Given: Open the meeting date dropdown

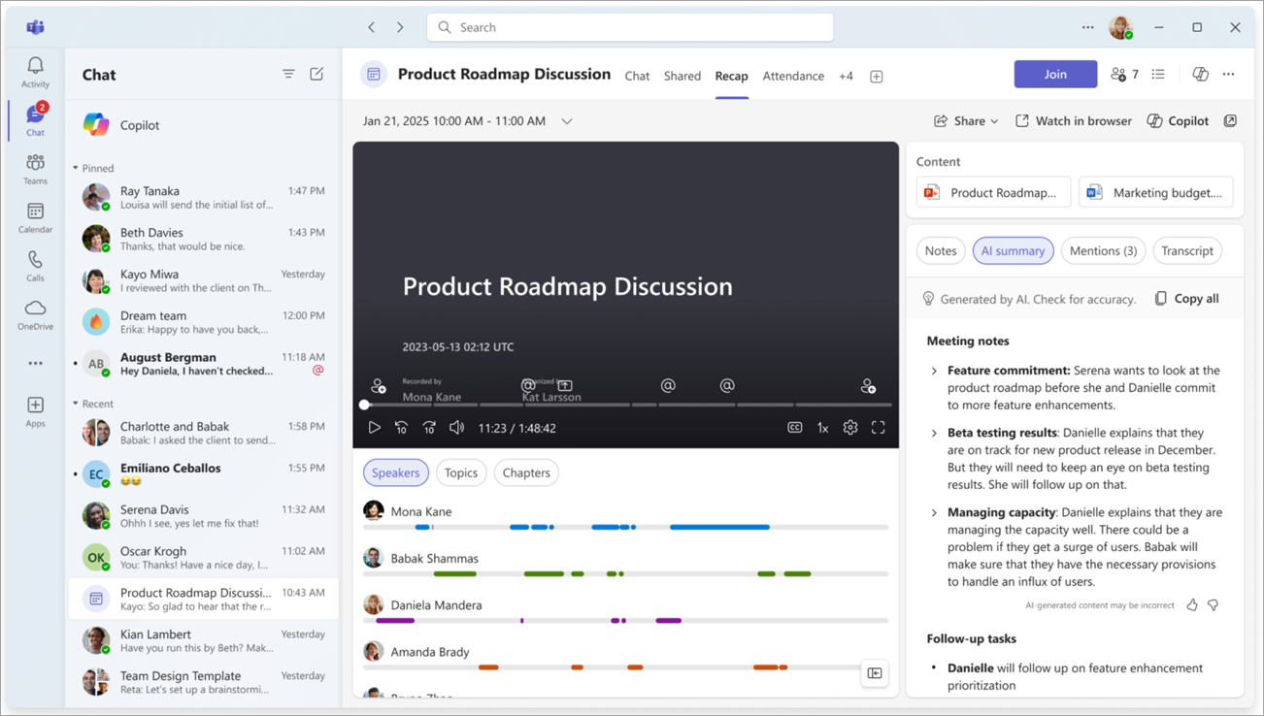Looking at the screenshot, I should [567, 120].
